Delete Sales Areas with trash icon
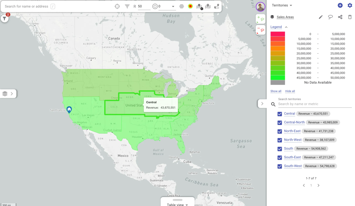Screen dimensions: 355x206 point(349,17)
